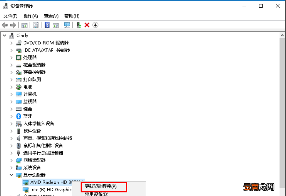This screenshot has width=286, height=196.
Task: Expand the 监视器 category
Action: (x=12, y=102)
